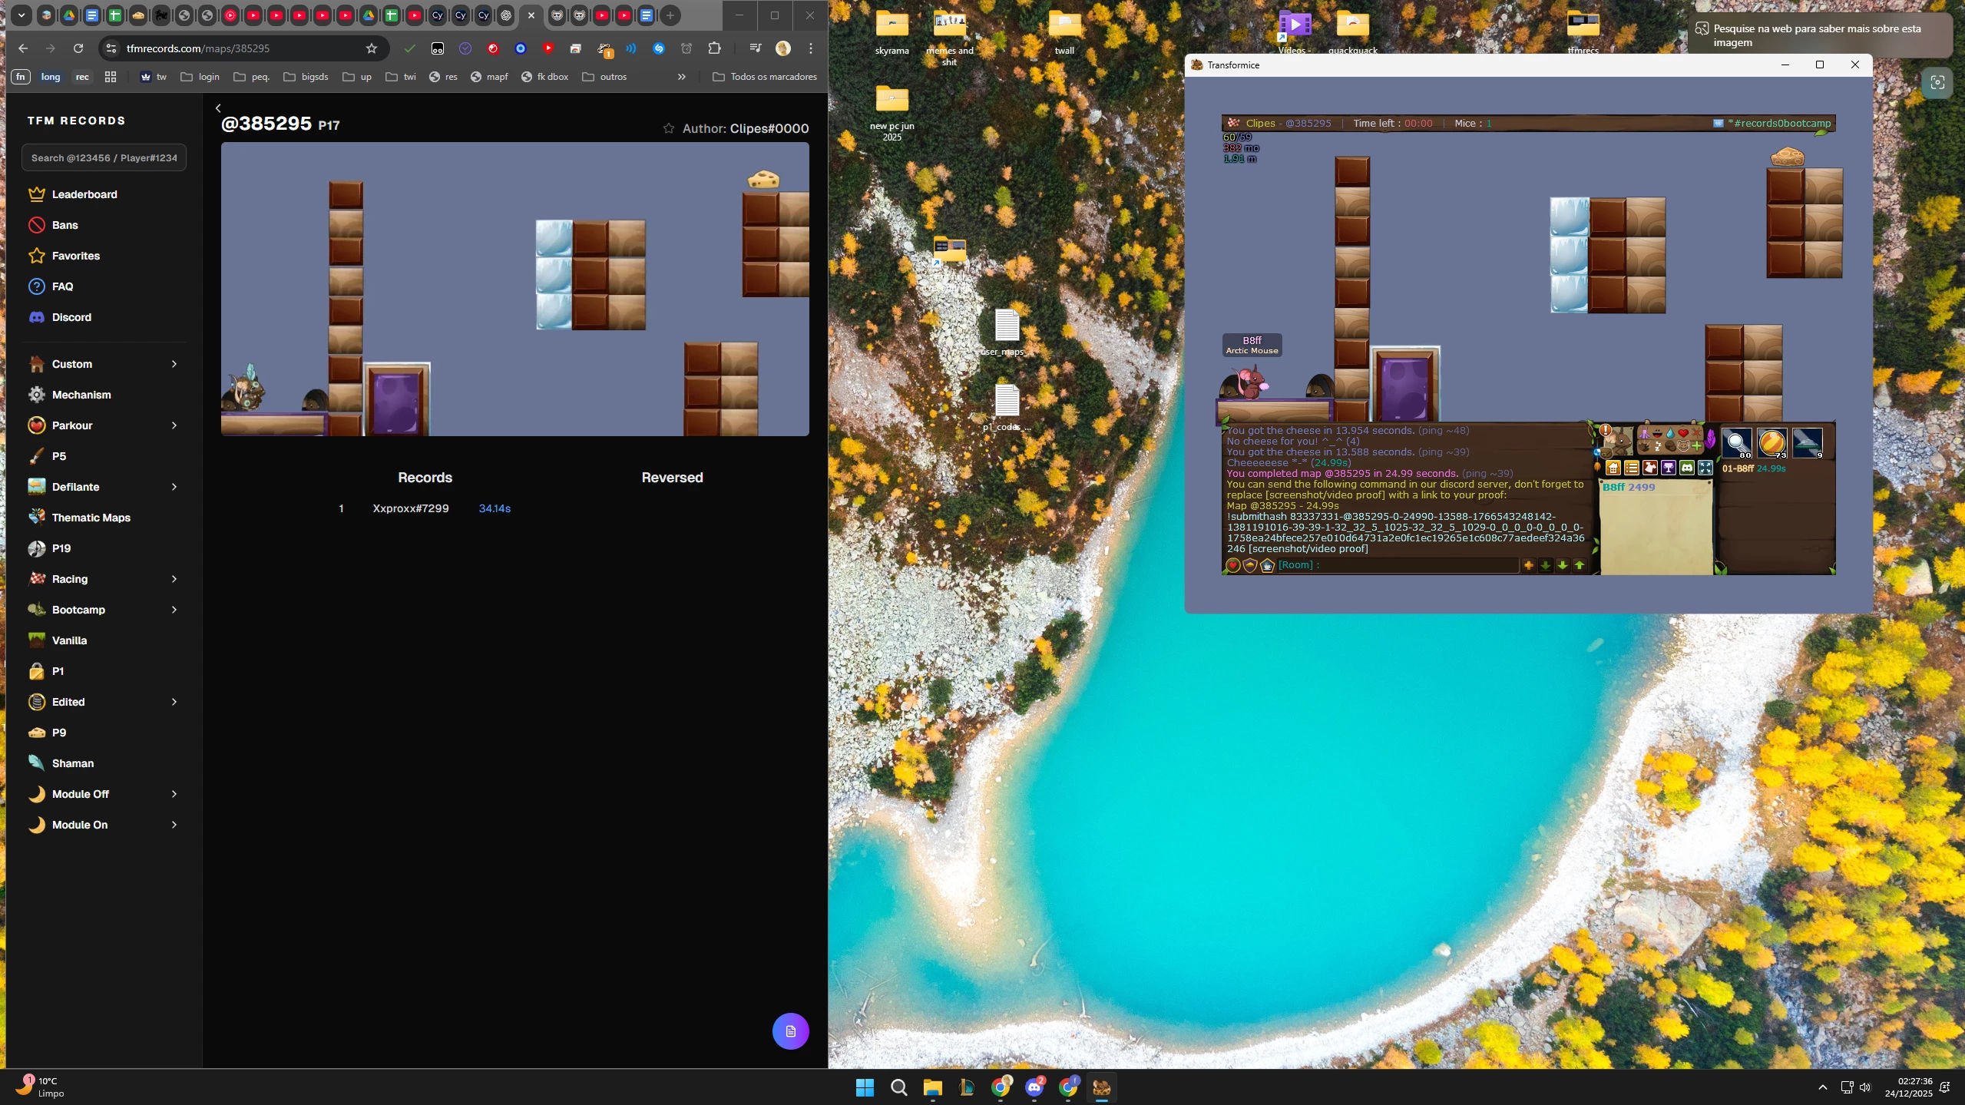
Task: Click the purple feather icon in Transformice
Action: pyautogui.click(x=1710, y=439)
